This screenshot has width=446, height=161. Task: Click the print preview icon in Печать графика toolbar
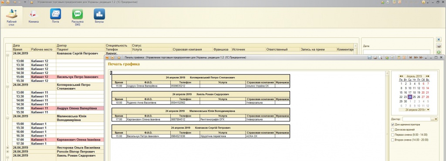pyautogui.click(x=380, y=57)
